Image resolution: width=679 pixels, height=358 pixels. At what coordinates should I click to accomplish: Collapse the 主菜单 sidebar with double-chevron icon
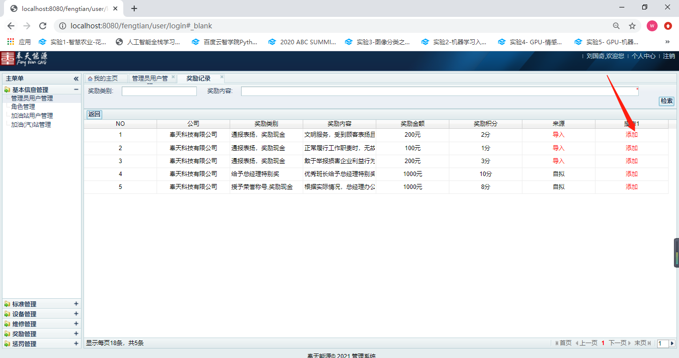[76, 79]
